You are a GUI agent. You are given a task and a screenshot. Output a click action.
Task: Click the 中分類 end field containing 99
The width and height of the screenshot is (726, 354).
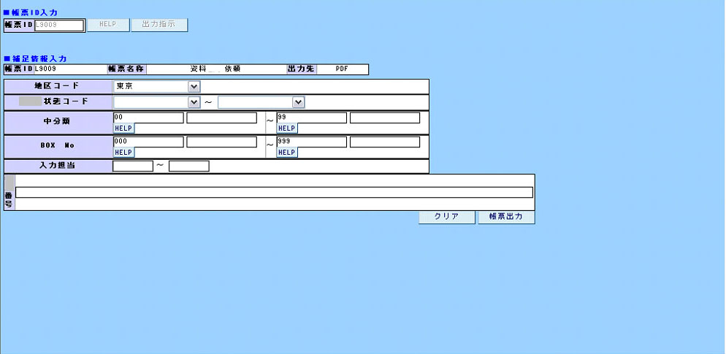[x=311, y=118]
